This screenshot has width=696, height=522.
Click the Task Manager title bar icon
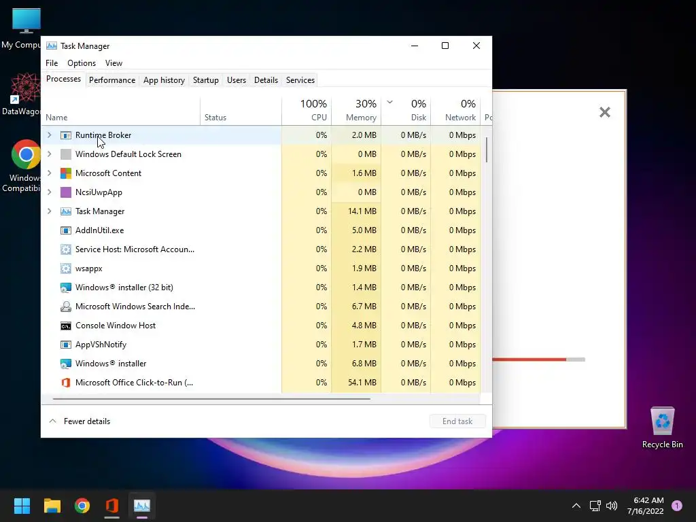(52, 46)
